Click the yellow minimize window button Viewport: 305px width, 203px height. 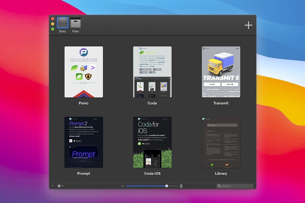53,24
